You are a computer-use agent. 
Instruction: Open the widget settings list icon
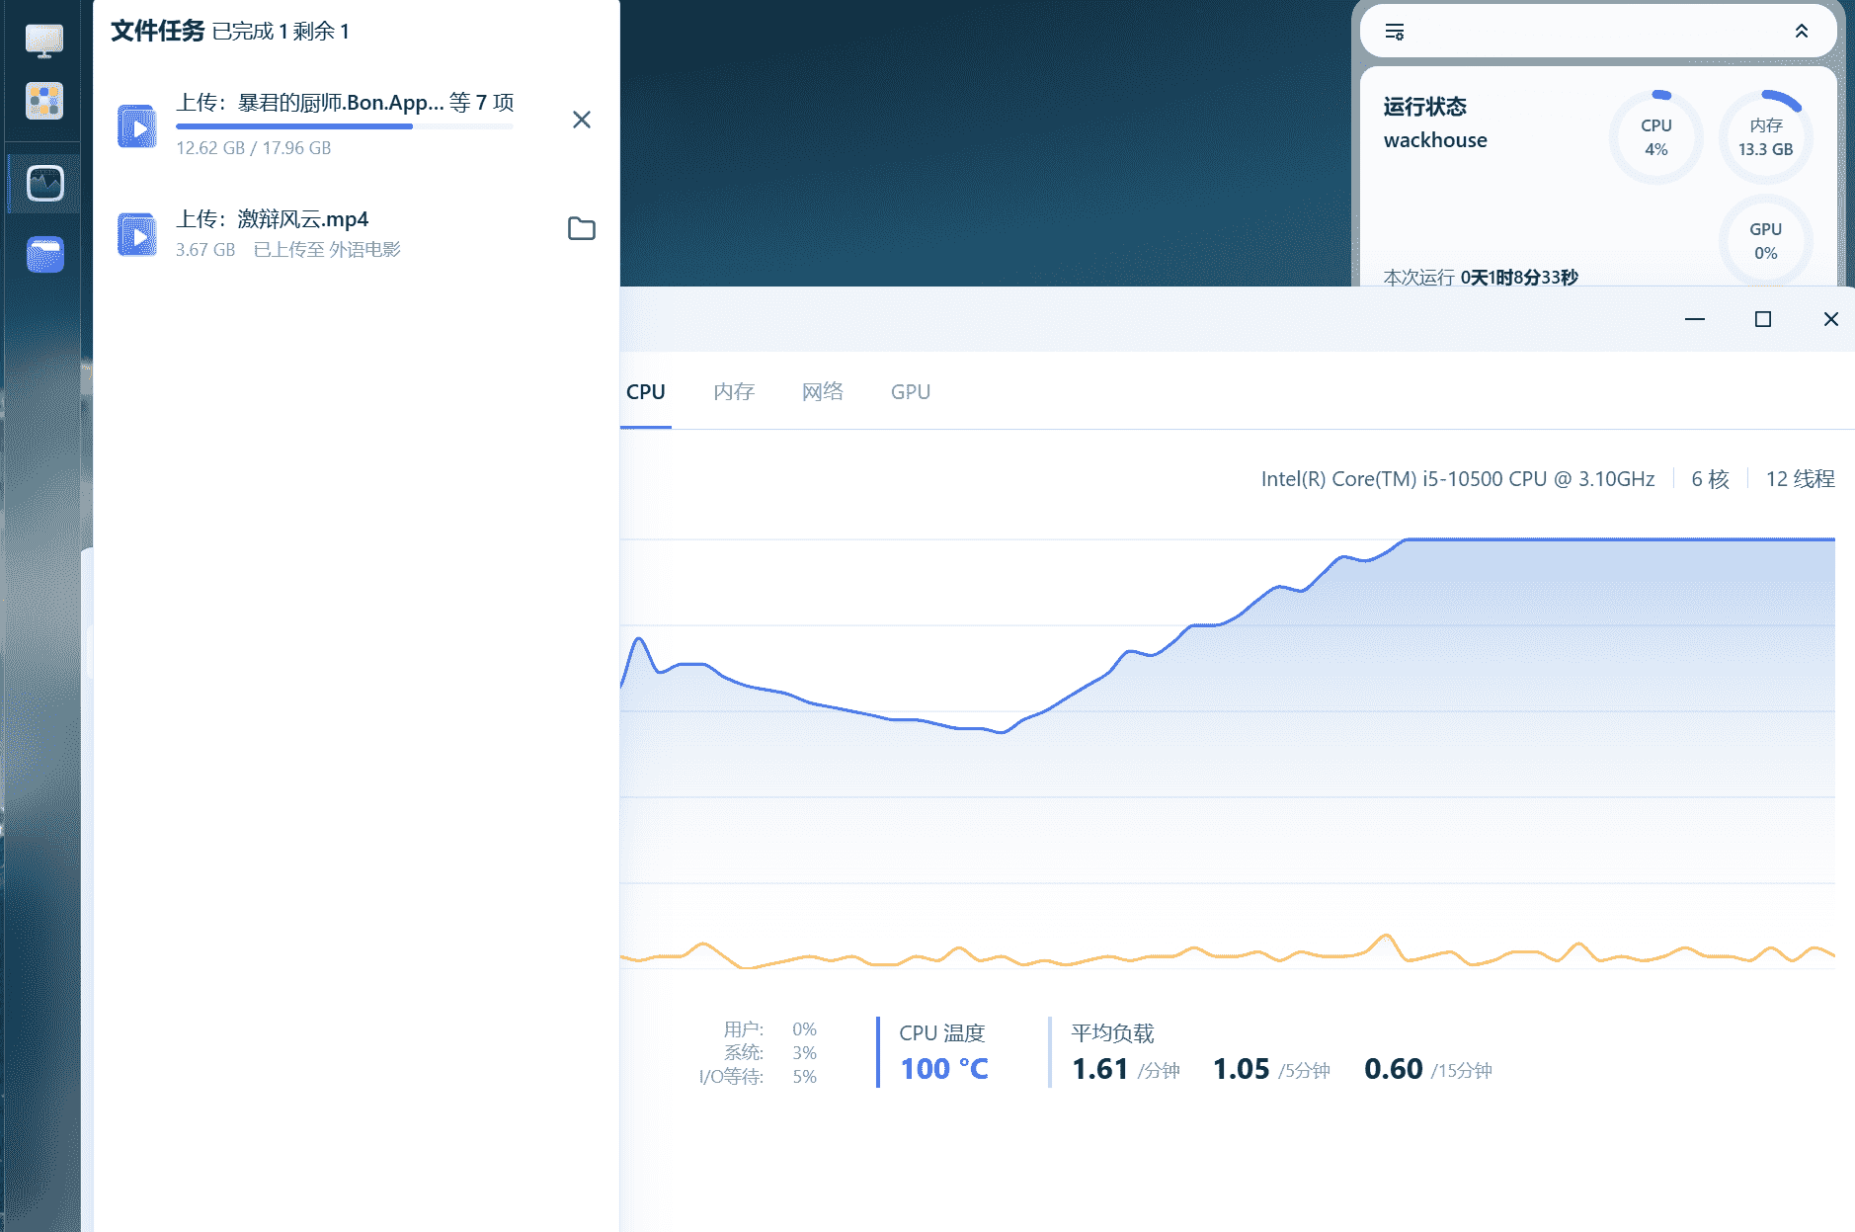click(1395, 32)
